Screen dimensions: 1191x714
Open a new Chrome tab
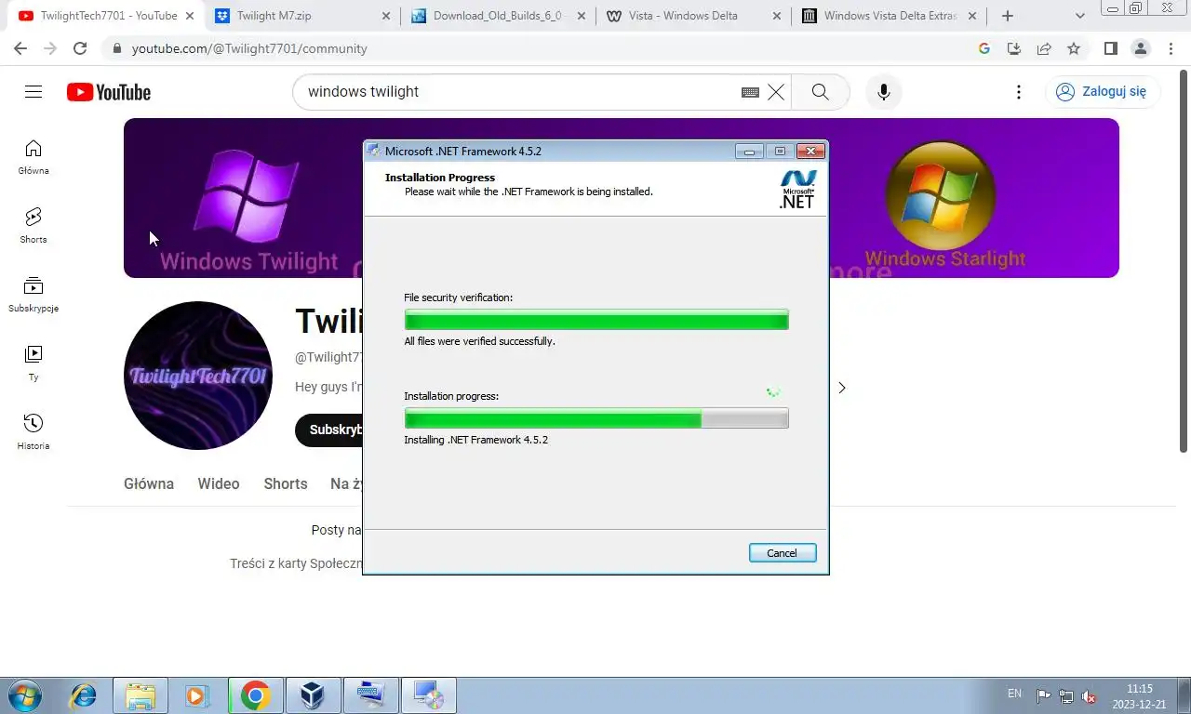[x=1007, y=16]
